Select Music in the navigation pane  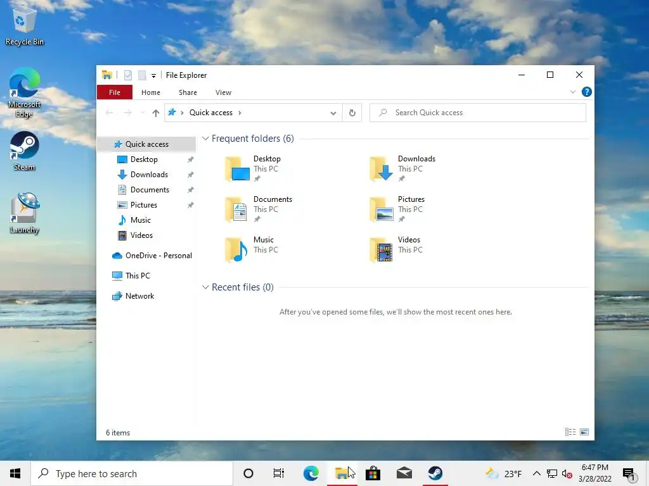pyautogui.click(x=140, y=220)
